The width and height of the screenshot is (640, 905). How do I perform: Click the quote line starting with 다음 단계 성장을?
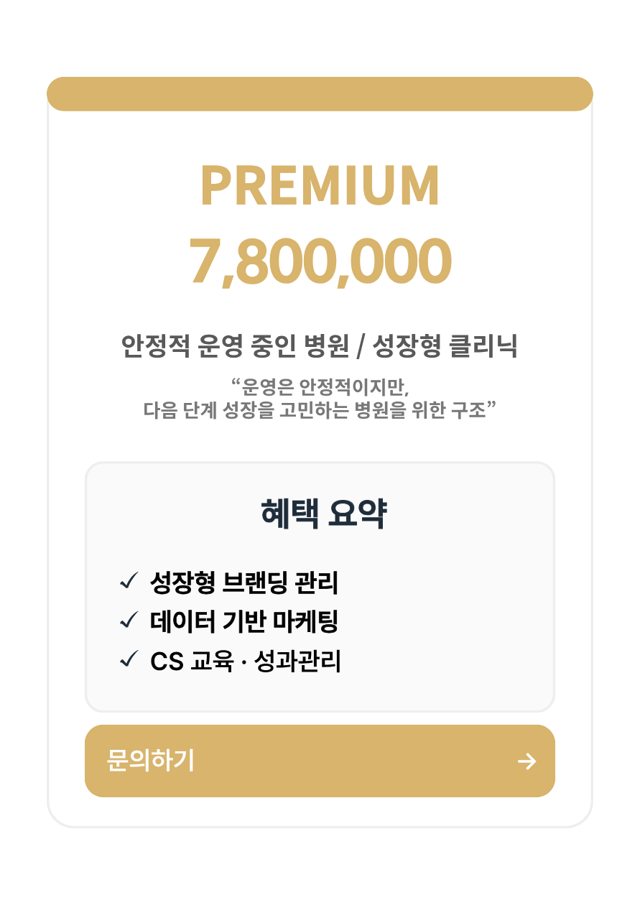(x=315, y=412)
